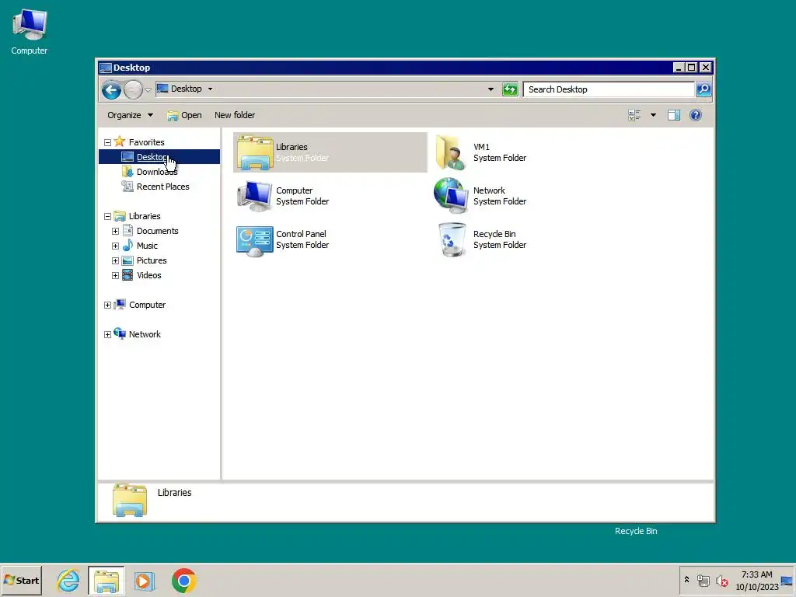Image resolution: width=796 pixels, height=597 pixels.
Task: Click the magnifier search button
Action: pos(703,89)
